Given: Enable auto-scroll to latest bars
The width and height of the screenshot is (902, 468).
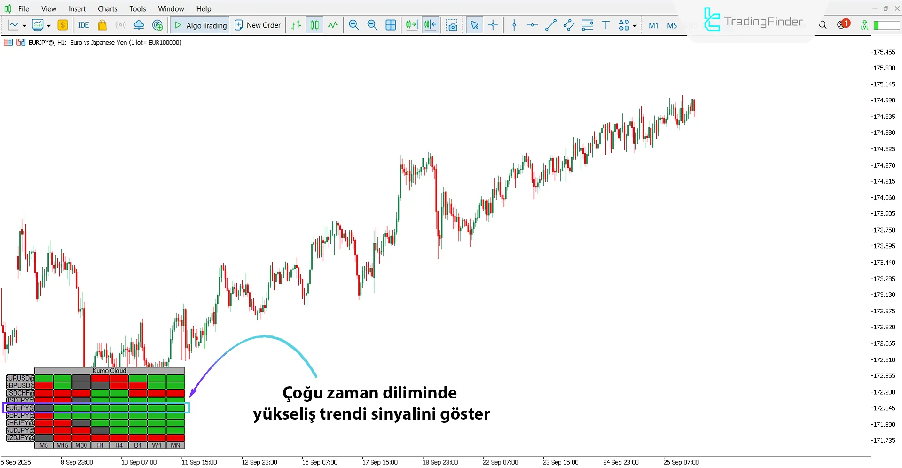Looking at the screenshot, I should (411, 25).
